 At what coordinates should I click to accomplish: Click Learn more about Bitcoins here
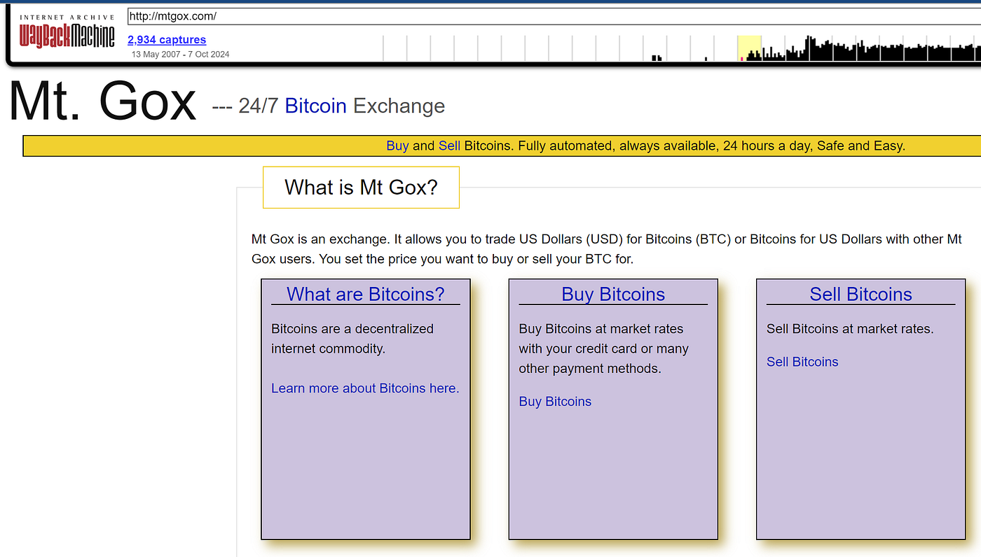pos(365,388)
